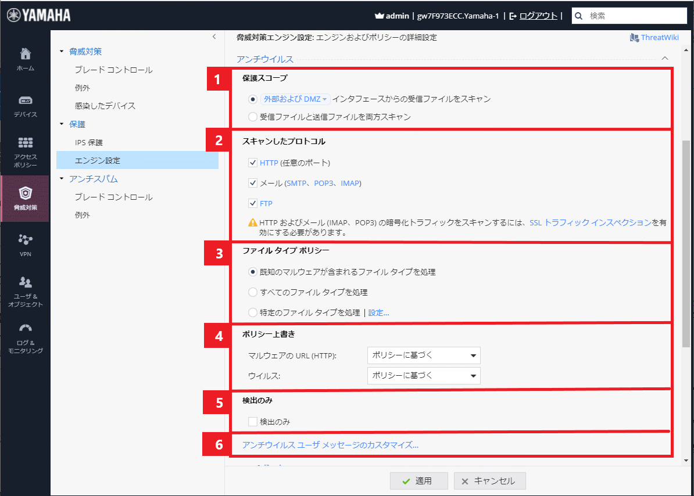Uncheck the HTTP protocol checkbox
Screen dimensions: 694x496
click(252, 163)
